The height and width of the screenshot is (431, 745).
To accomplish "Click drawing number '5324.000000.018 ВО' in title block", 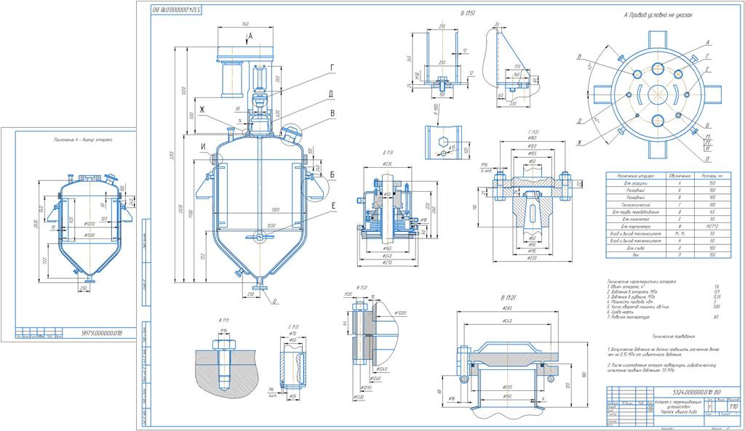I will (x=696, y=392).
